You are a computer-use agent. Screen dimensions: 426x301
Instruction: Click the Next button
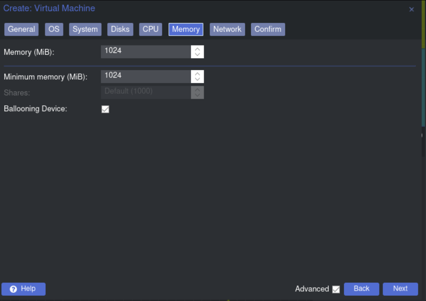(400, 289)
